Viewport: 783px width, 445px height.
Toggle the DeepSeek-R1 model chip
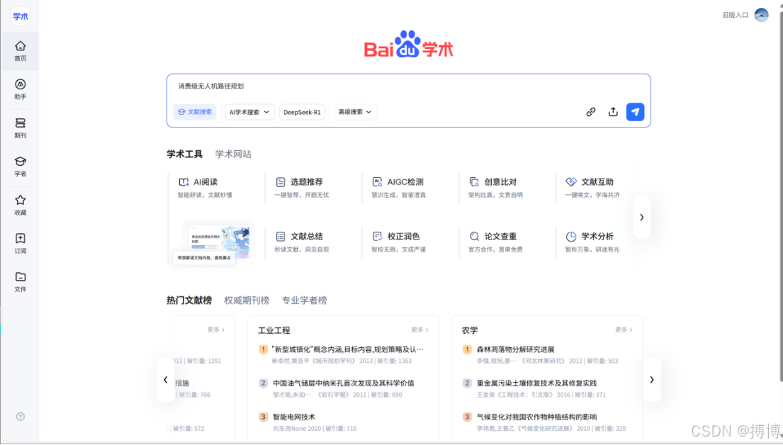point(302,112)
